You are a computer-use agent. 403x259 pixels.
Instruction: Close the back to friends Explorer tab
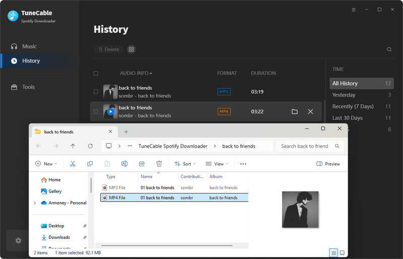[x=110, y=132]
